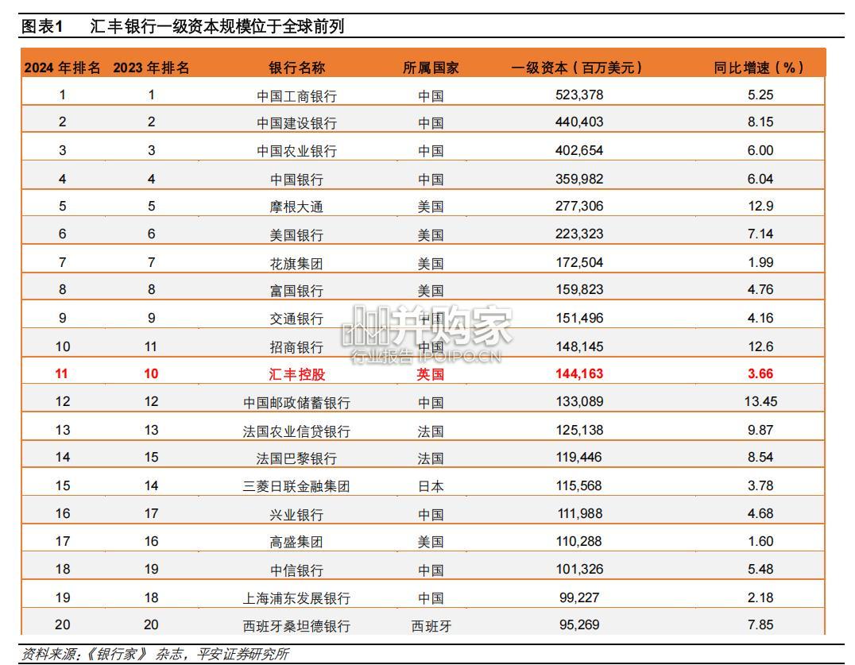Viewport: 855px width, 665px height.
Task: Click growth rate 9.87
Action: click(x=760, y=430)
